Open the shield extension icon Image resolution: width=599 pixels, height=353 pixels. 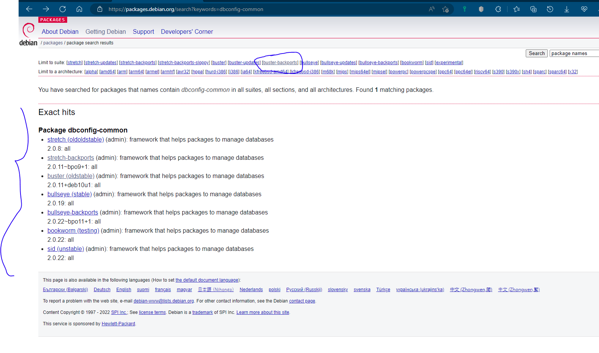(x=481, y=9)
